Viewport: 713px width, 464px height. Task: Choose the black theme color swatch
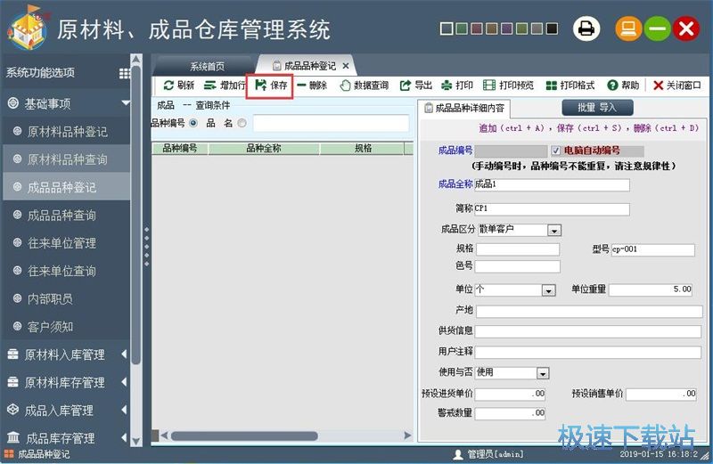click(x=552, y=28)
